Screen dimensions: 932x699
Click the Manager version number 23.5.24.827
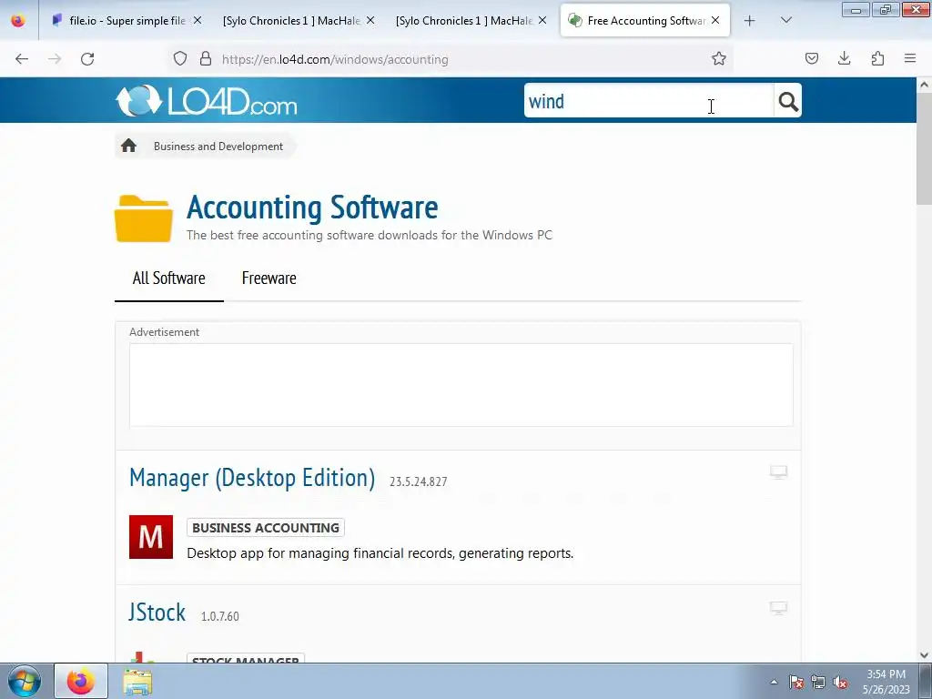coord(419,481)
